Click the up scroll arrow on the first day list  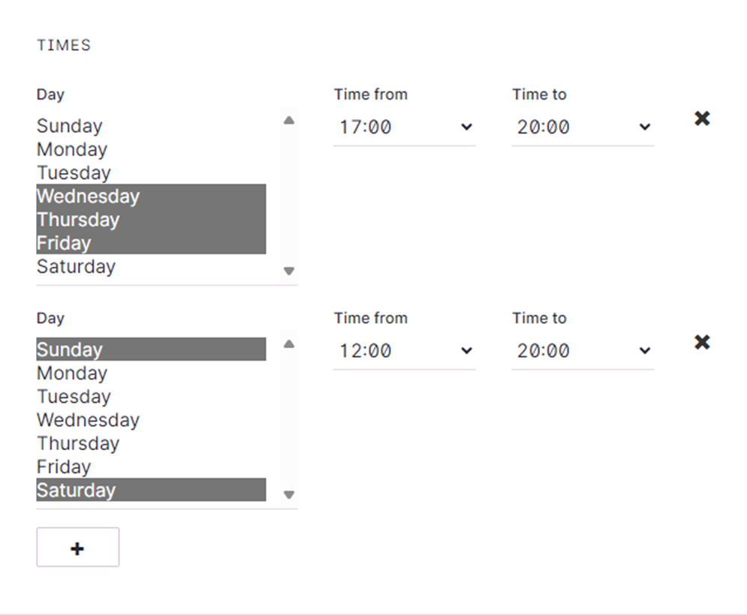pyautogui.click(x=288, y=118)
